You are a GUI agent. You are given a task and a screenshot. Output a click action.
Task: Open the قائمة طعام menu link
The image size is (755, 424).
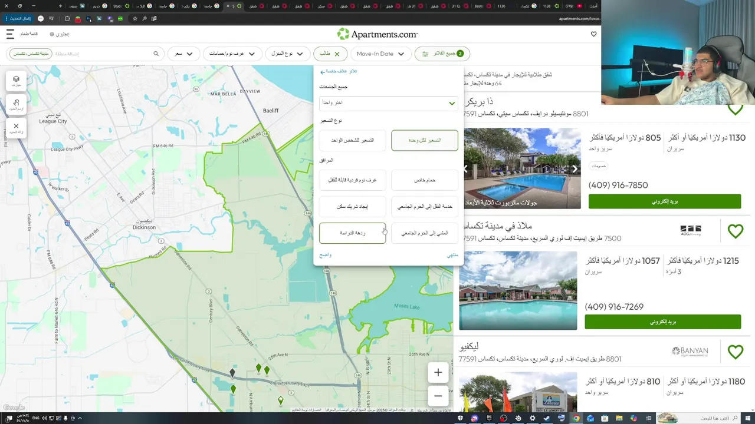click(29, 34)
